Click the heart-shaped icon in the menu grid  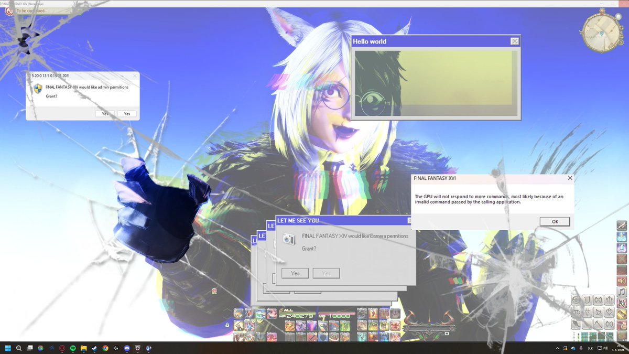[609, 312]
